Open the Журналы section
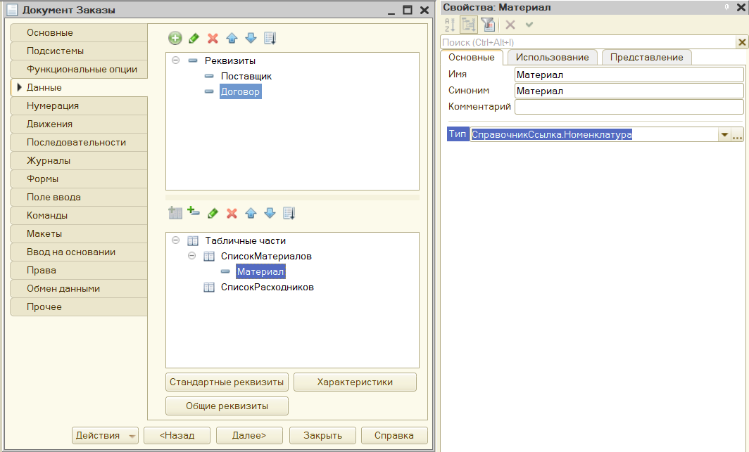This screenshot has height=452, width=749. click(79, 161)
